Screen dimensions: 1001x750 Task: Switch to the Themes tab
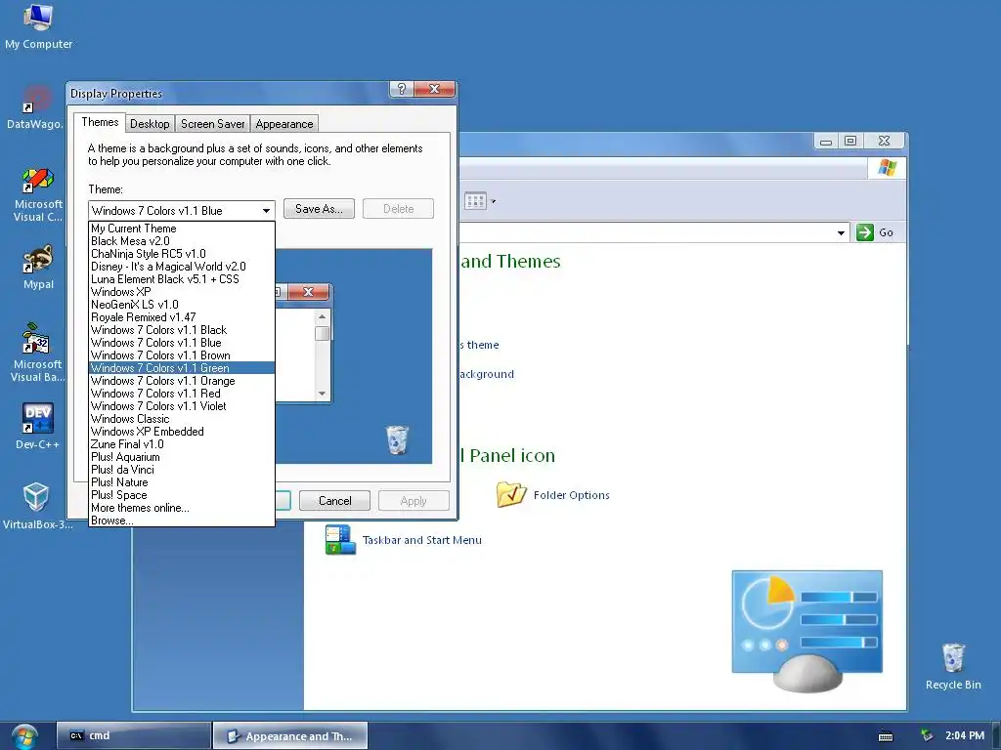point(100,122)
